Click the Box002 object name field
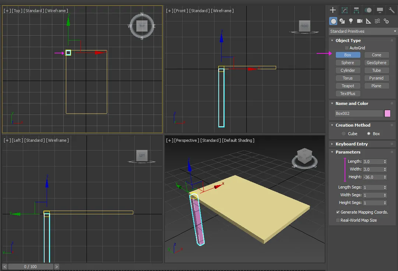The width and height of the screenshot is (398, 271). click(x=359, y=113)
